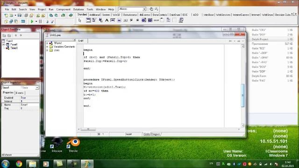Viewport: 299px width, 168px height.
Task: Open editor back-history dropdown arrow
Action: [x=235, y=41]
